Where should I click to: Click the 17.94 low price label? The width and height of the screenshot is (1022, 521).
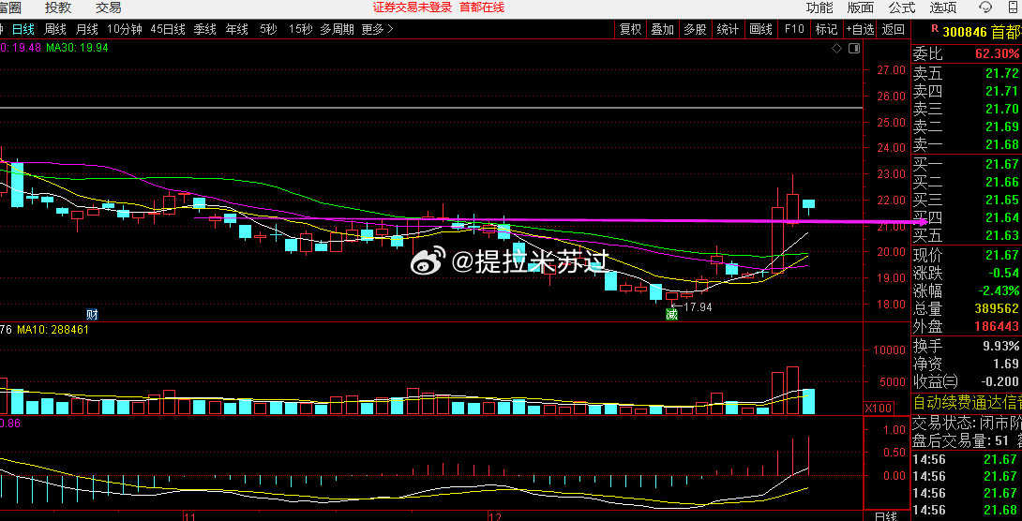point(696,306)
